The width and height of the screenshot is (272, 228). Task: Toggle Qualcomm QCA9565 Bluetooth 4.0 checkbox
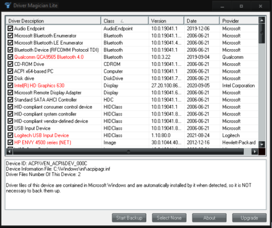point(10,57)
